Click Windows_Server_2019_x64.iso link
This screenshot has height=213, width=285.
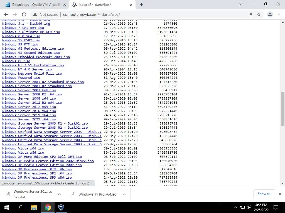coord(29,115)
